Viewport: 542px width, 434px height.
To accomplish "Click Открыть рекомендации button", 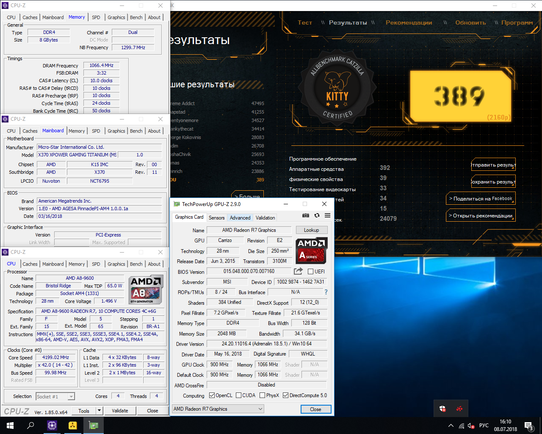I will point(481,216).
